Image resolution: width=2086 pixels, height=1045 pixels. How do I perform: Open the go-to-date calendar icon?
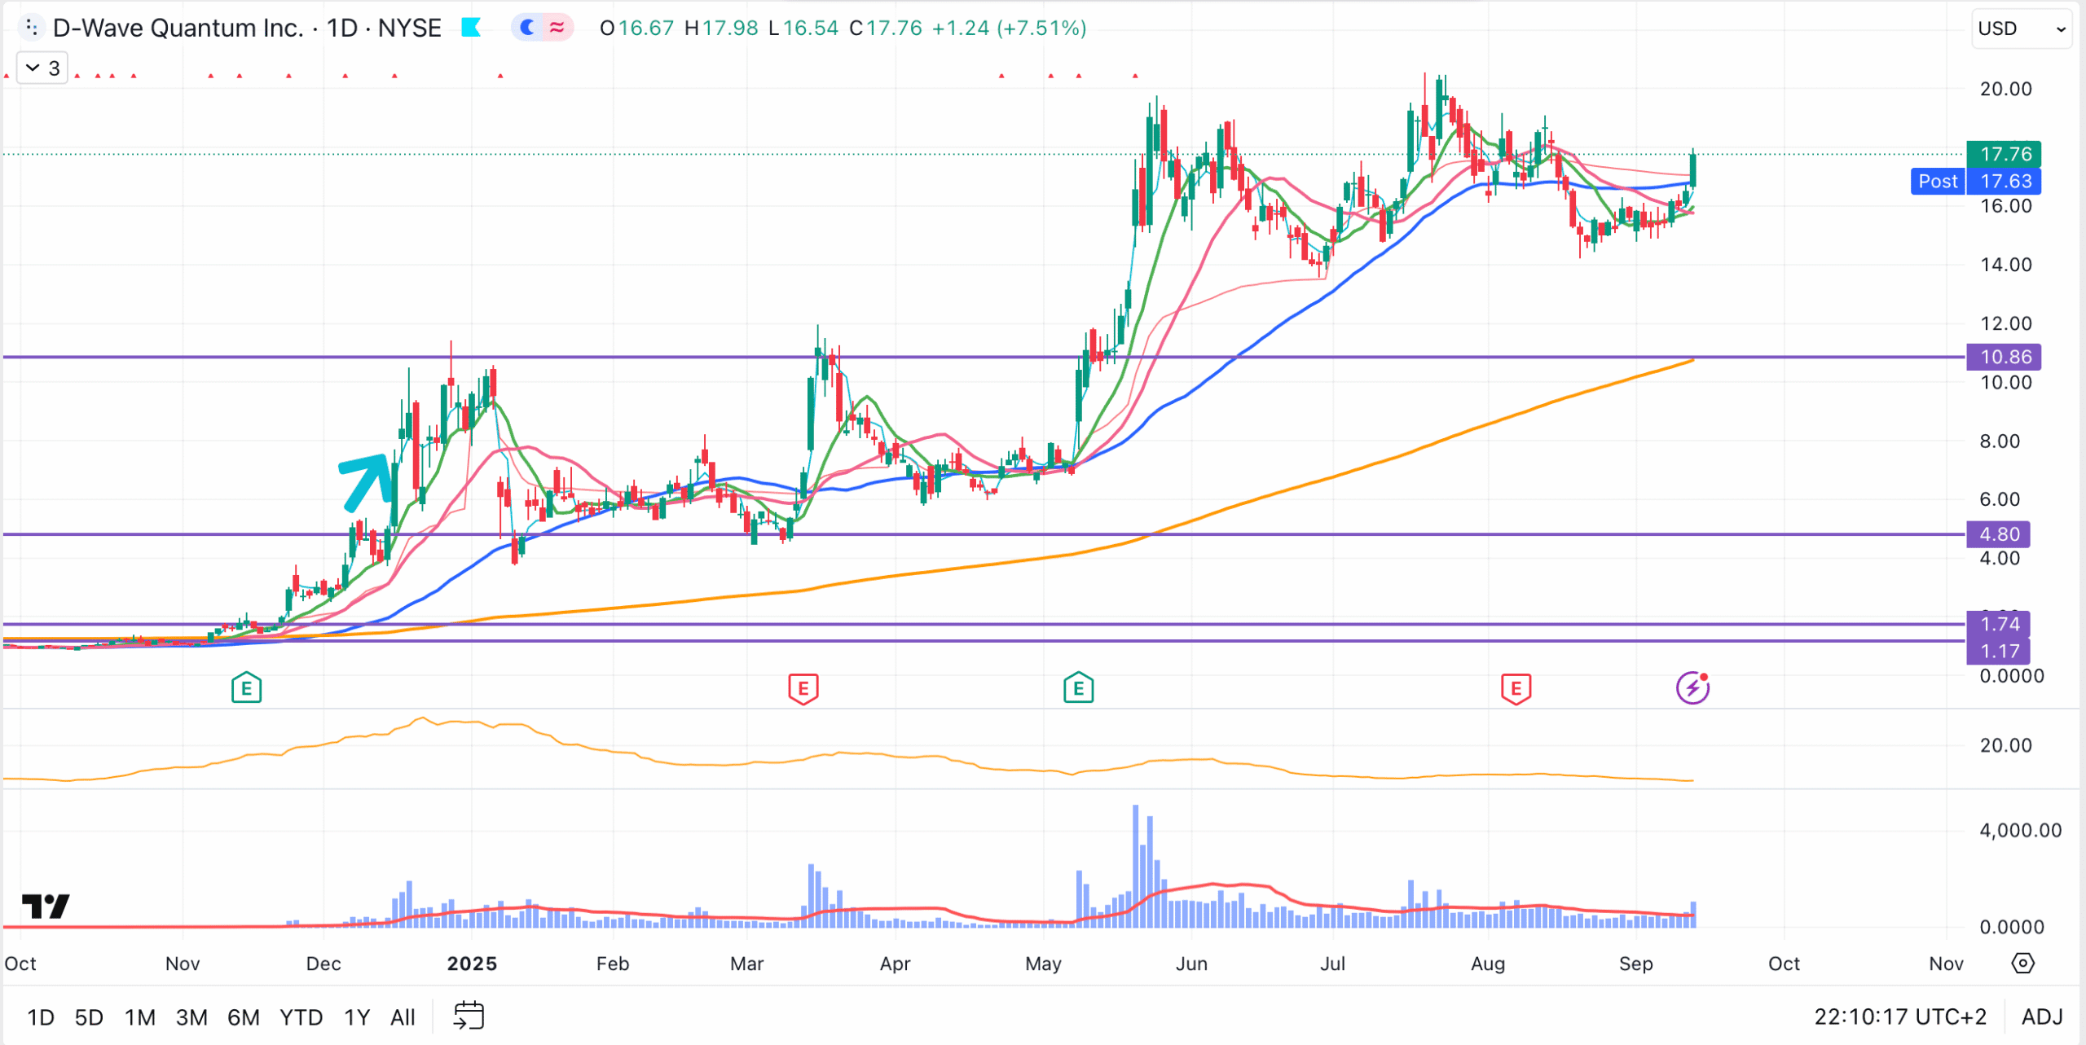[469, 1016]
